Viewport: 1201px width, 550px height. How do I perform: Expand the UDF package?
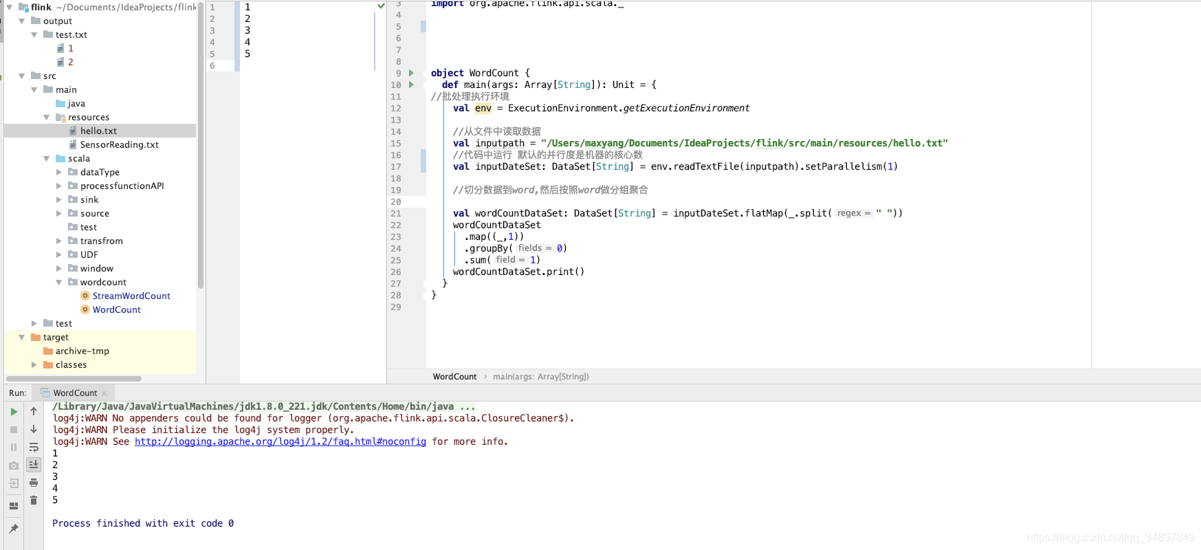click(x=59, y=254)
